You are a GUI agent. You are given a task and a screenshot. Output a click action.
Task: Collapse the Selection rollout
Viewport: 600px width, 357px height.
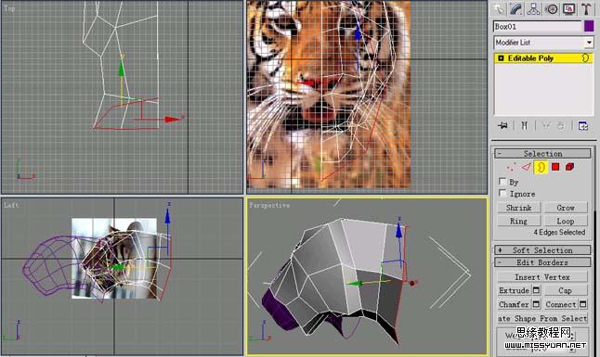(x=542, y=154)
